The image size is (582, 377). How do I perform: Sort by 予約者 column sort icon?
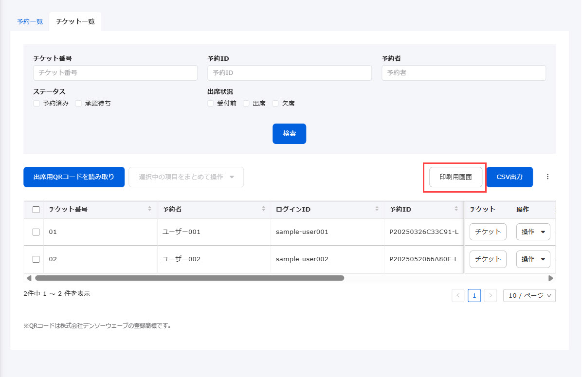coord(263,209)
